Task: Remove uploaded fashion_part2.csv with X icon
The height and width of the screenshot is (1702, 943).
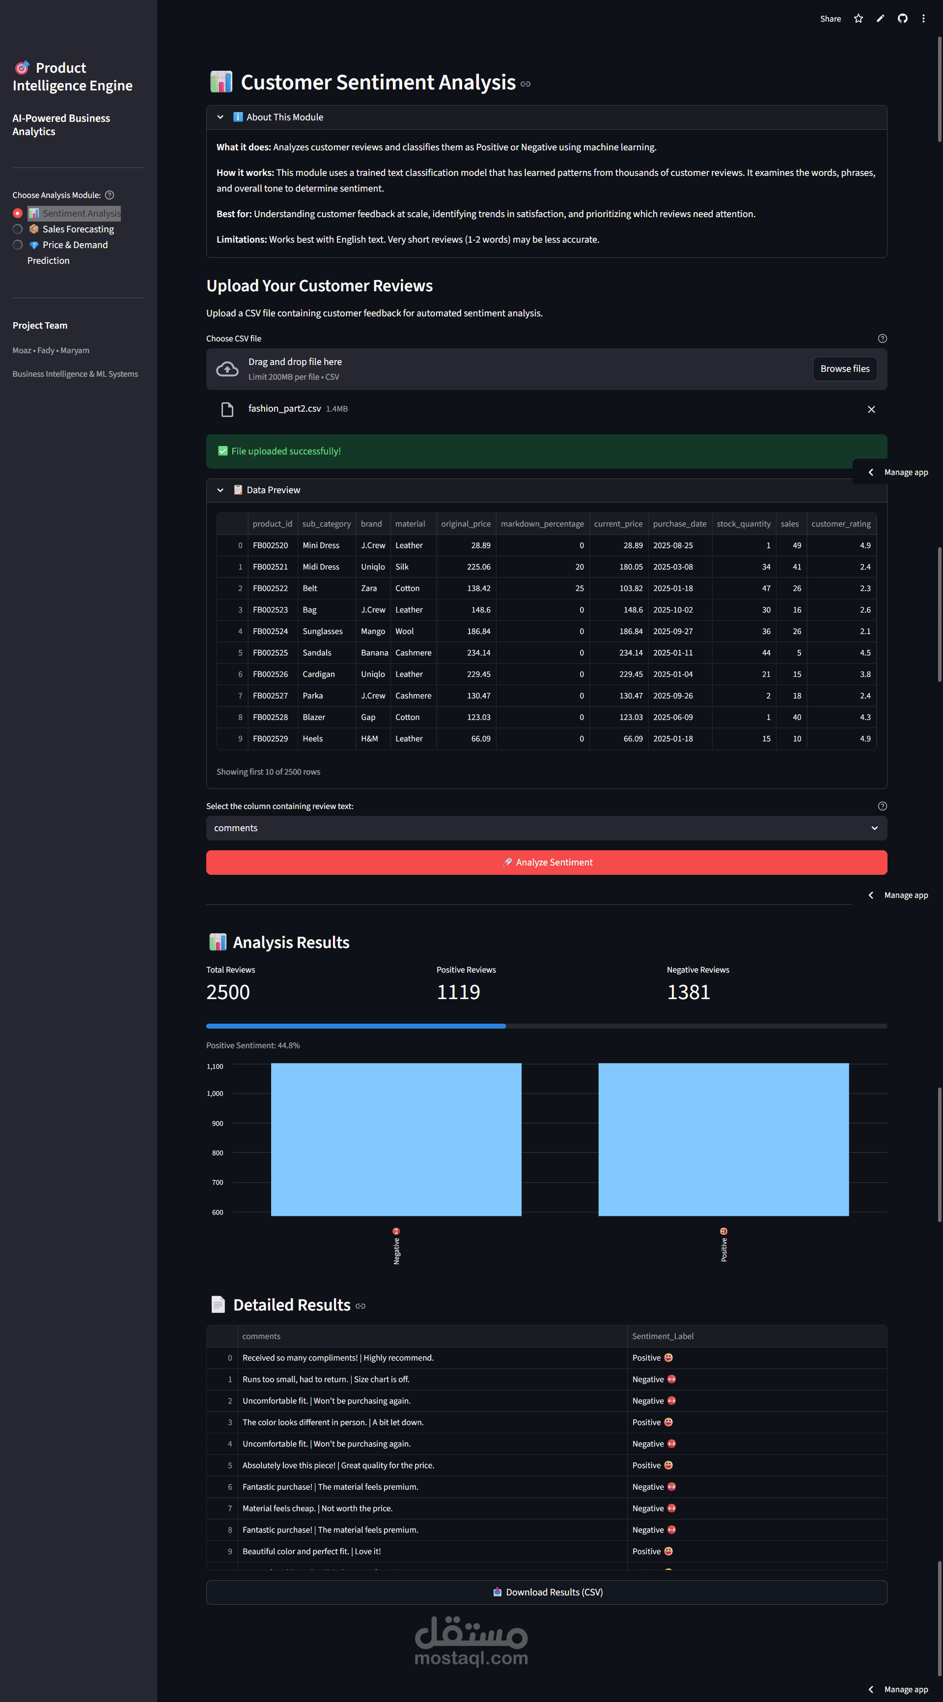Action: 871,410
